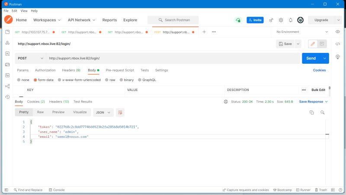The image size is (346, 195).
Task: Open Flows sidebar icon
Action: click(7, 86)
